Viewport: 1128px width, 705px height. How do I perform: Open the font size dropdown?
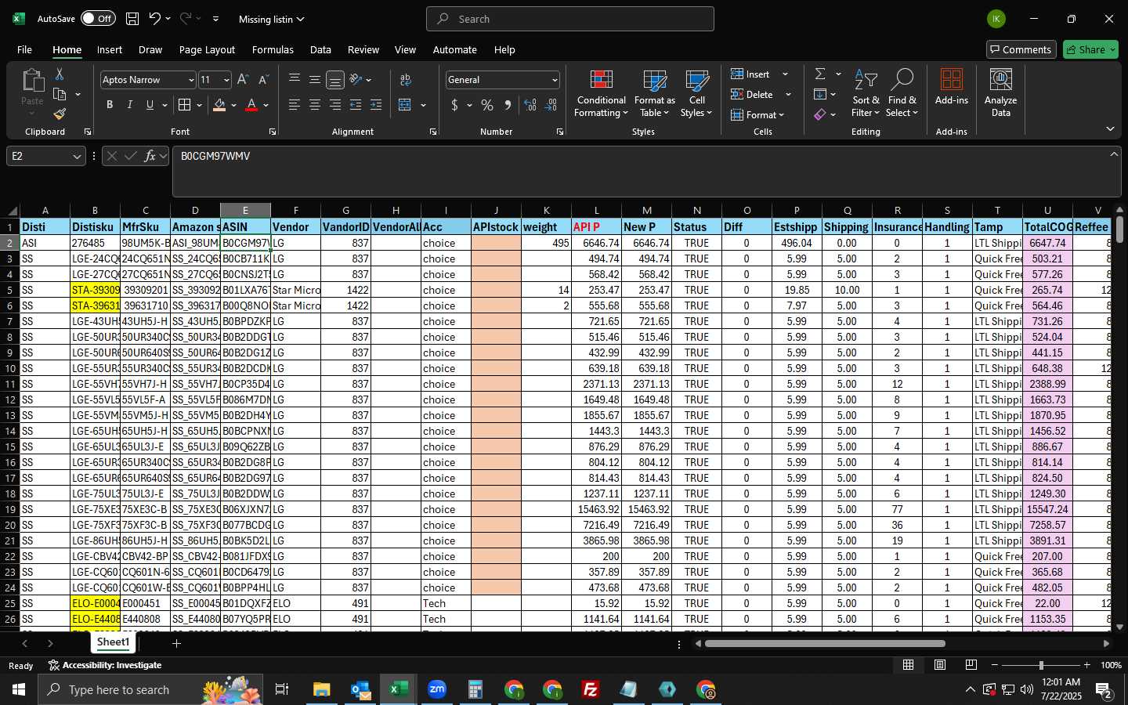[x=226, y=80]
